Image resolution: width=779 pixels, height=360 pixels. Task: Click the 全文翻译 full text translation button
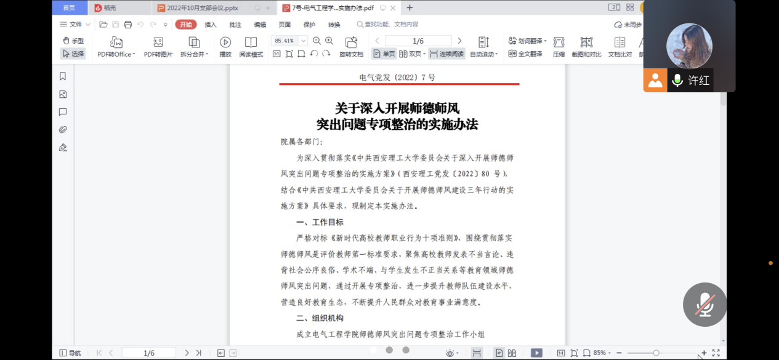[x=525, y=54]
